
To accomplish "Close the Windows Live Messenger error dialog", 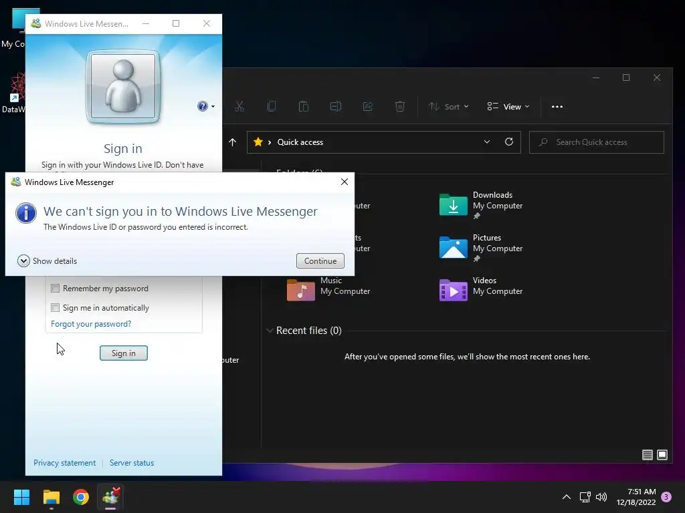I will pos(345,182).
